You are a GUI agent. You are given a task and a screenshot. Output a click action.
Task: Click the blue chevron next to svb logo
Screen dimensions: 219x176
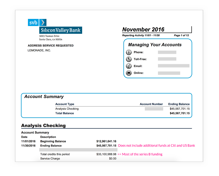pos(43,22)
